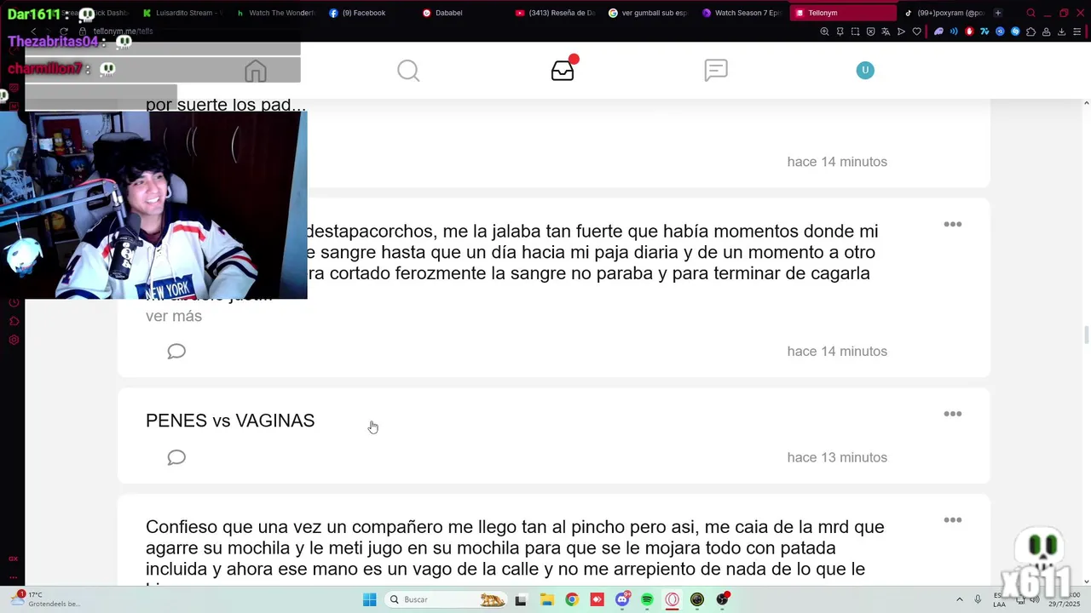The width and height of the screenshot is (1091, 613).
Task: Open the browser downloads icon
Action: point(1061,32)
